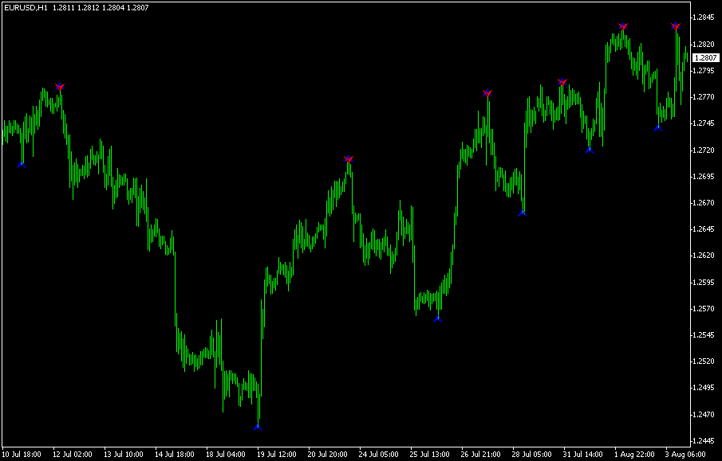Image resolution: width=722 pixels, height=461 pixels.
Task: Select the red marker on the peak near 1.2785 before 31 Jul
Action: [562, 82]
